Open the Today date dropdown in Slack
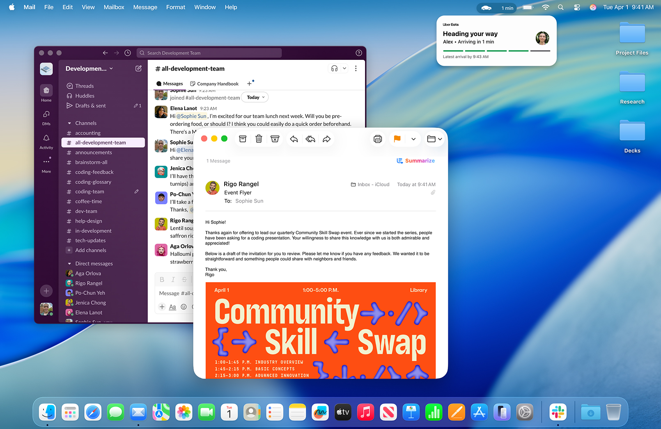The image size is (661, 429). (x=255, y=97)
